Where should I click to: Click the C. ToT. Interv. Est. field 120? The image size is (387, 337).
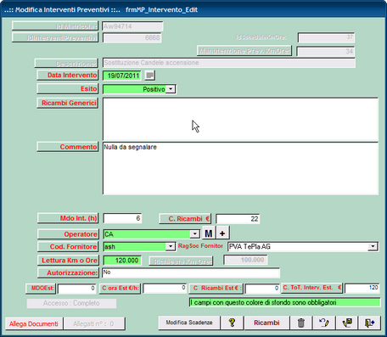point(362,288)
